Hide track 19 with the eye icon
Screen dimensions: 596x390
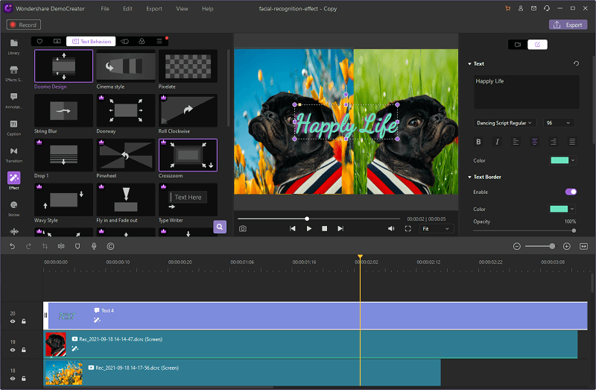click(x=13, y=350)
